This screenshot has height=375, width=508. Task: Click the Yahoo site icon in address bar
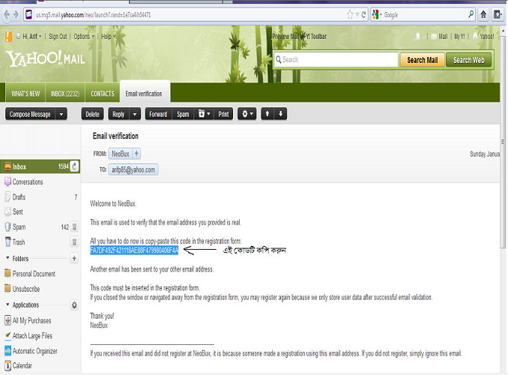pyautogui.click(x=28, y=14)
